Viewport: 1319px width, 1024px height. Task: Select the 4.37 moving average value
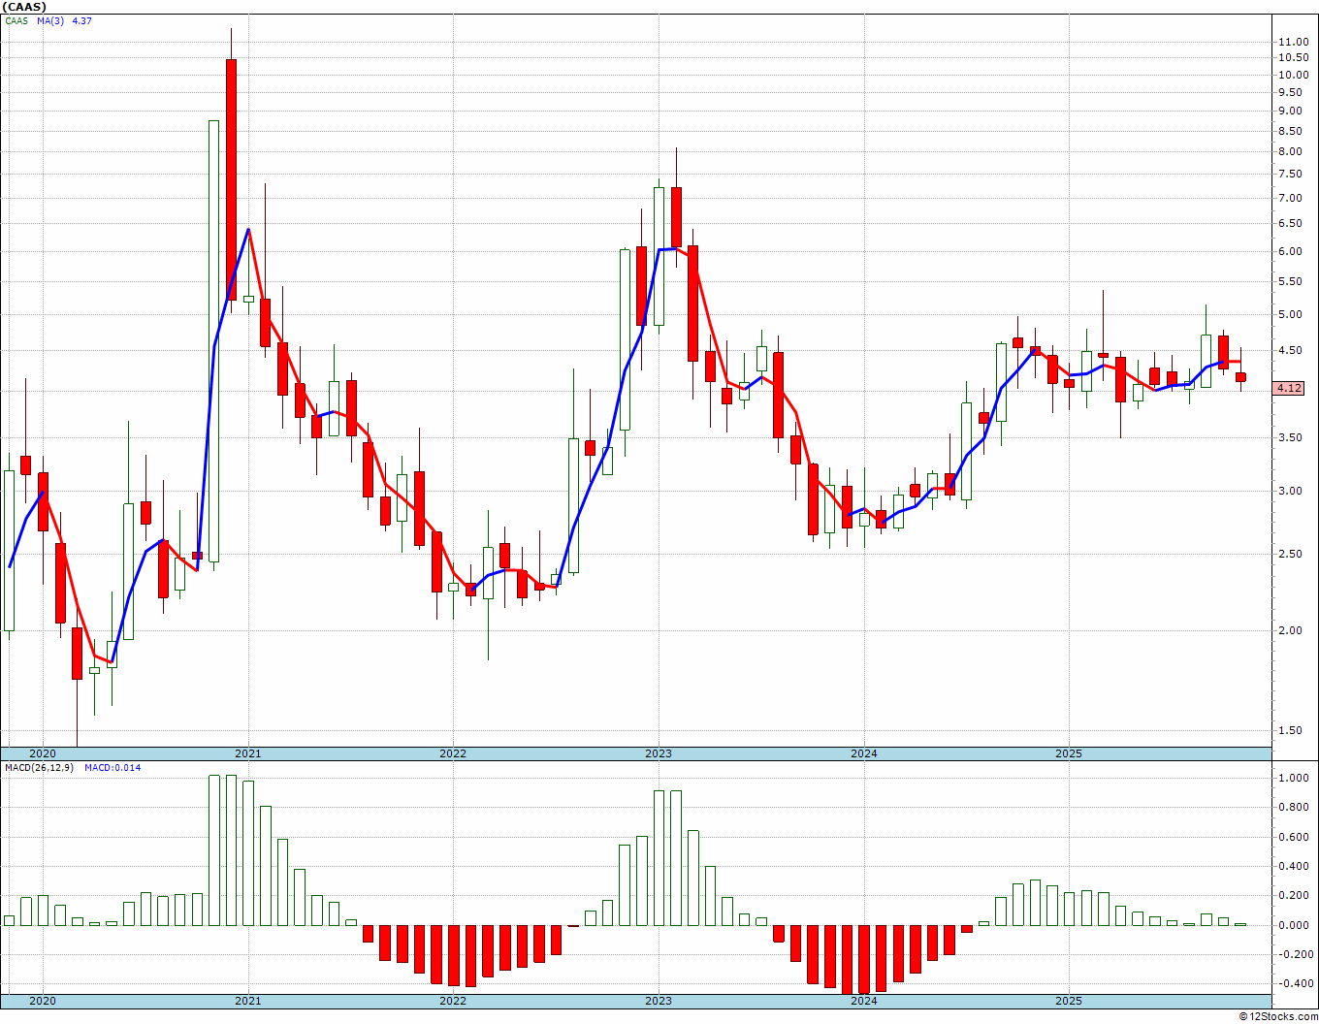pos(82,20)
